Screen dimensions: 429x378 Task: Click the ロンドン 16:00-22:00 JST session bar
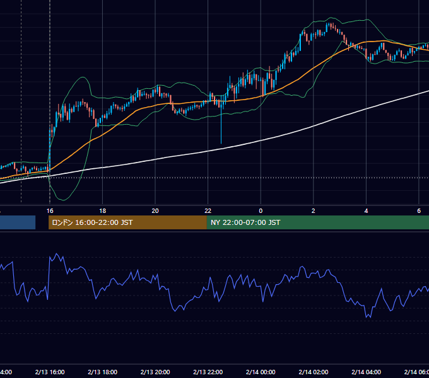coord(127,222)
